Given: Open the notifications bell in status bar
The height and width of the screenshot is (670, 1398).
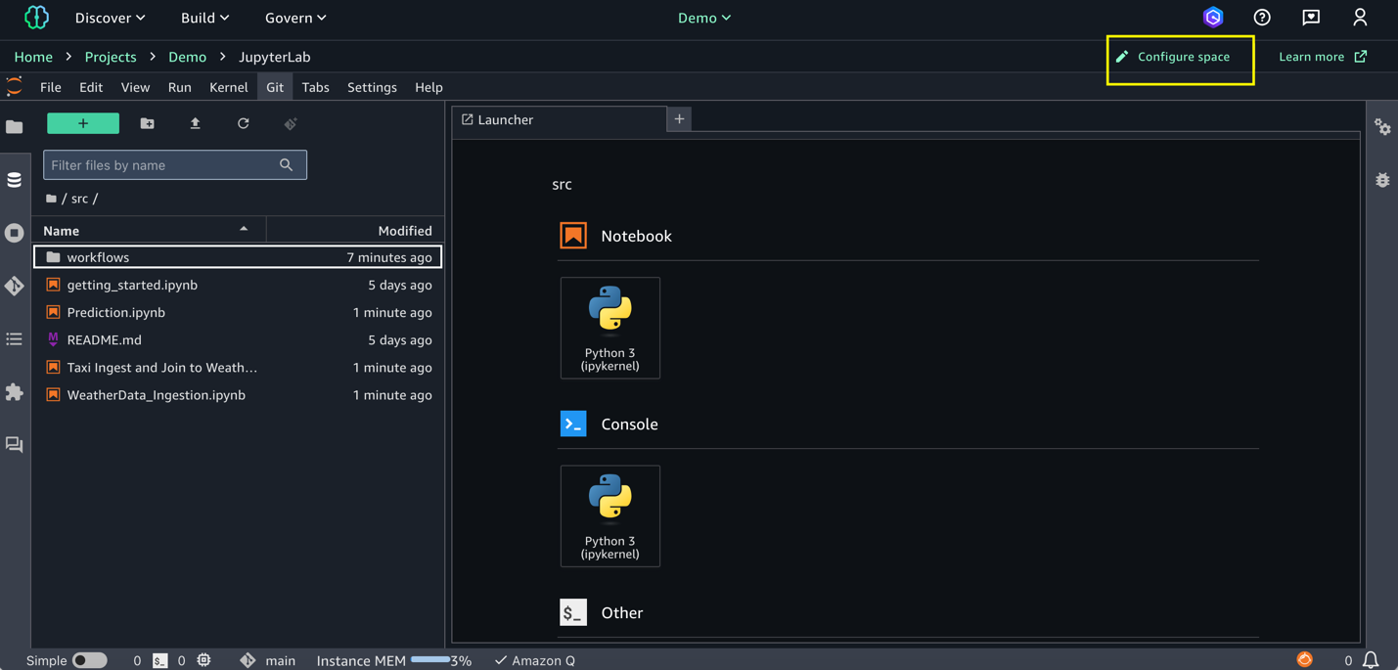Looking at the screenshot, I should (1371, 660).
